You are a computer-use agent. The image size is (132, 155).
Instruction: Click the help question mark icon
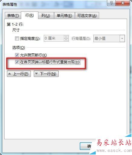click(x=111, y=3)
